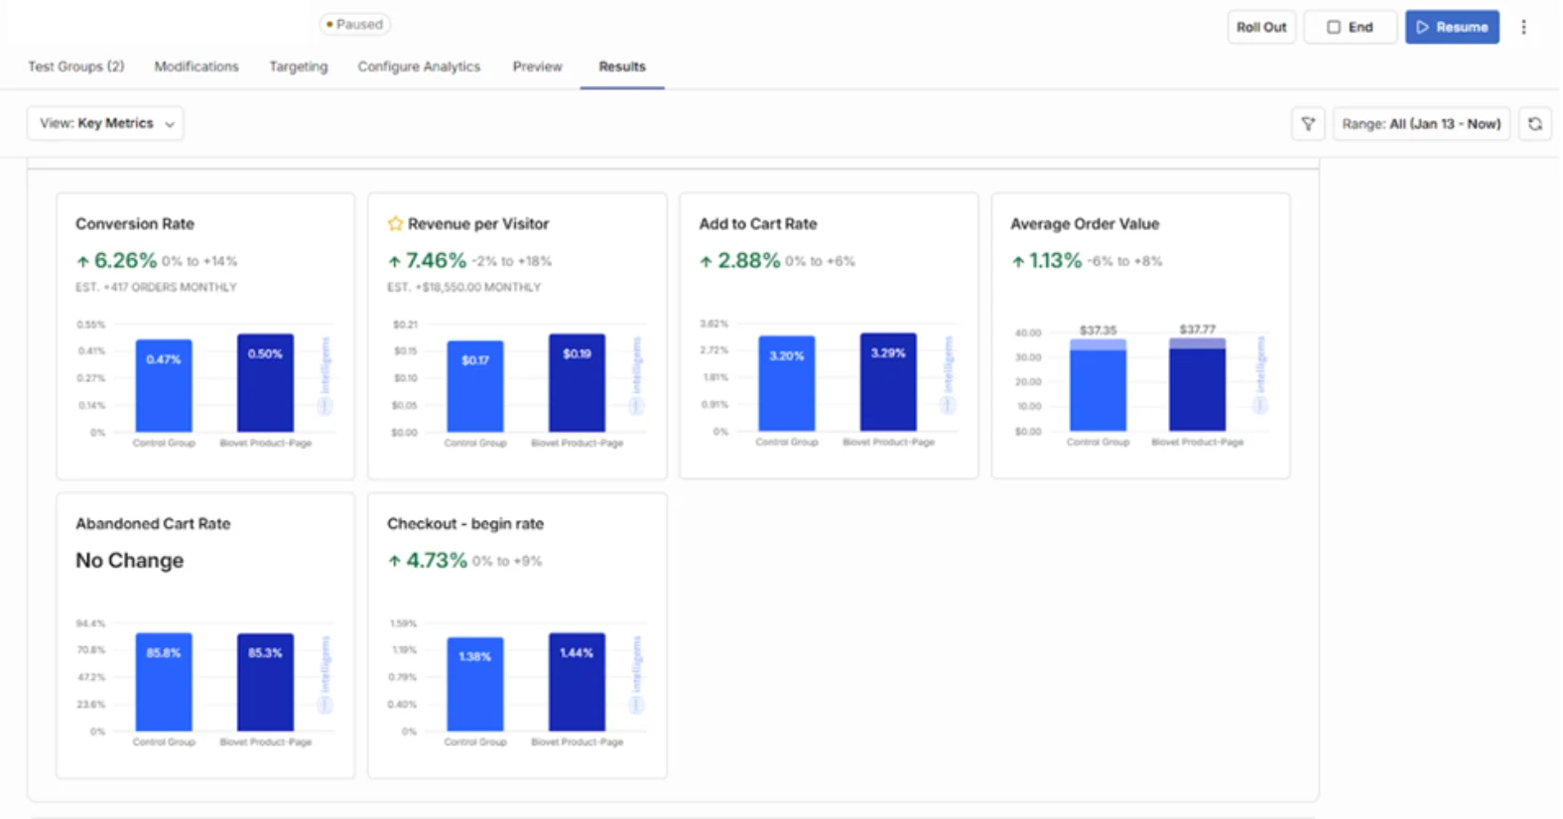Click the Revenue per Visitor card title
Viewport: 1563px width, 819px height.
click(478, 223)
